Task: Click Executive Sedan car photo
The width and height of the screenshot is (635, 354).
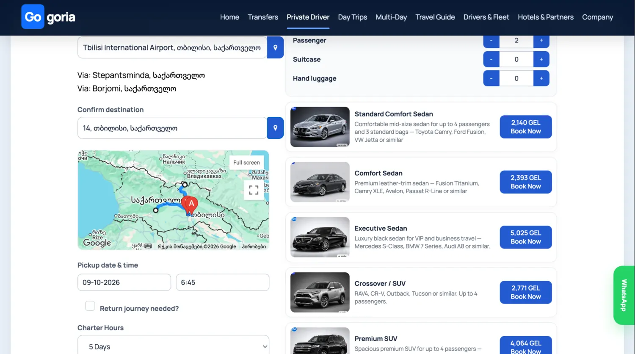Action: coord(320,237)
